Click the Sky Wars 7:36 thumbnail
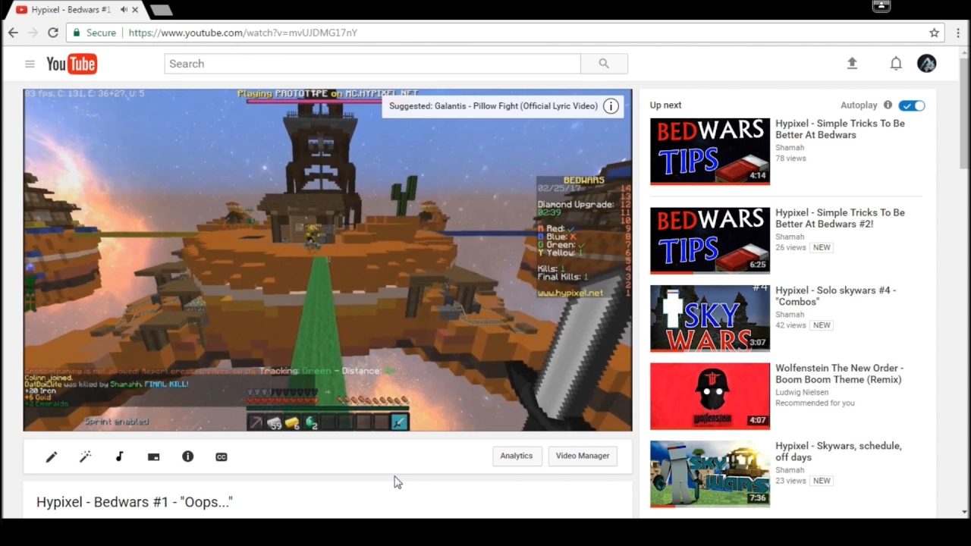The image size is (971, 546). [710, 473]
